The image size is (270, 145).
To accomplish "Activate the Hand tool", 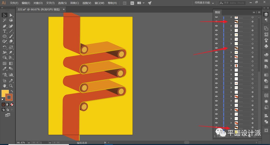I will (4, 86).
